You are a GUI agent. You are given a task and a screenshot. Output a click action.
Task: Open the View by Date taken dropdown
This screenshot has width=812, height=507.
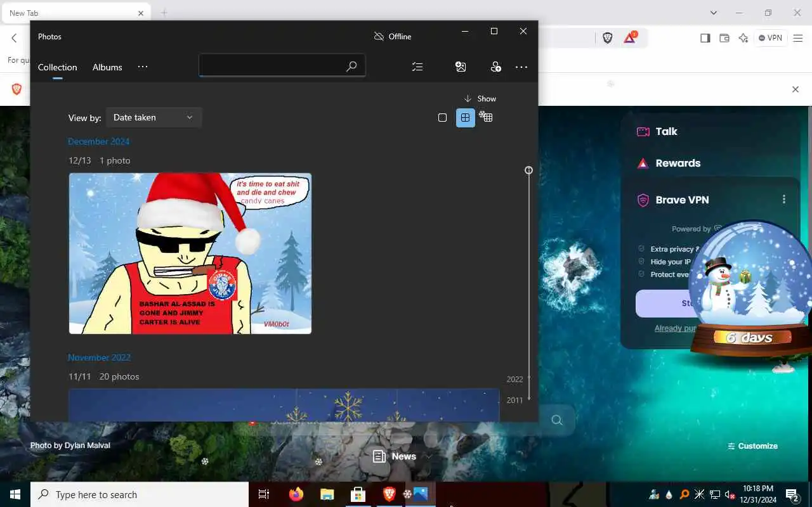point(154,117)
